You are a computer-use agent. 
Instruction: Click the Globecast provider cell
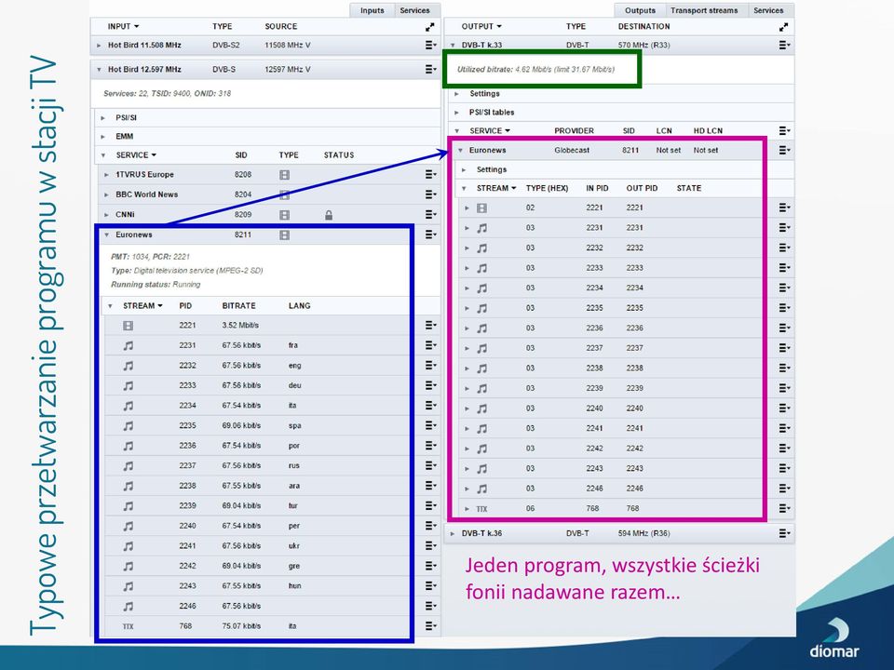coord(572,150)
